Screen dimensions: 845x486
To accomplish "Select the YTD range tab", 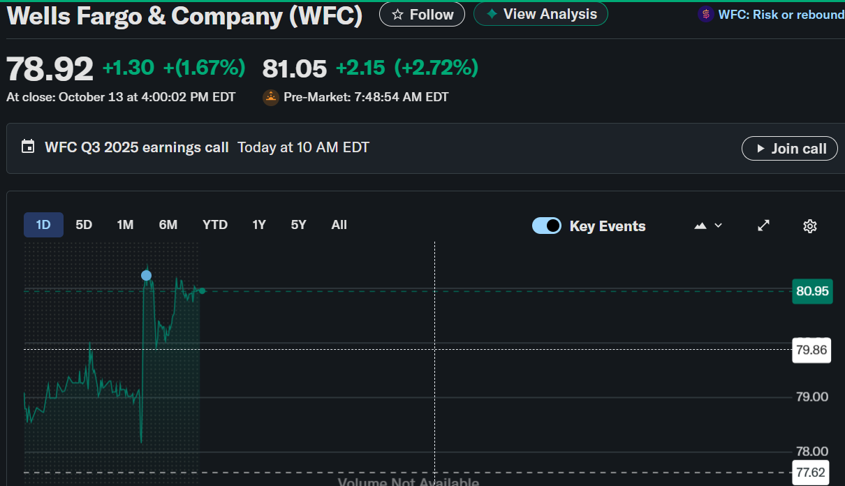I will [215, 225].
